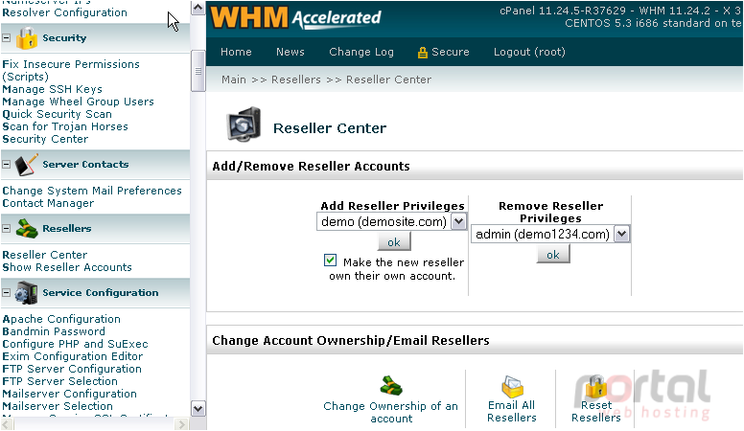
Task: Click sidebar scrollbar up arrow
Action: [x=198, y=8]
